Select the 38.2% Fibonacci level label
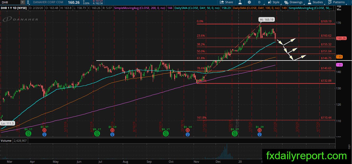The width and height of the screenshot is (352, 164). click(x=201, y=44)
